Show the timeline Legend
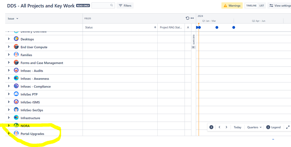 tap(273, 127)
